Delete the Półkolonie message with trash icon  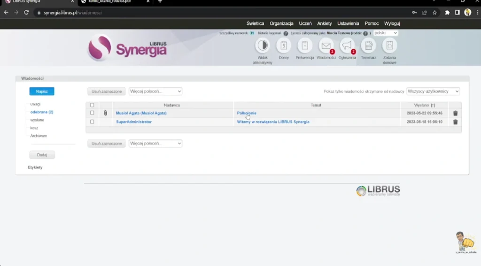point(455,113)
